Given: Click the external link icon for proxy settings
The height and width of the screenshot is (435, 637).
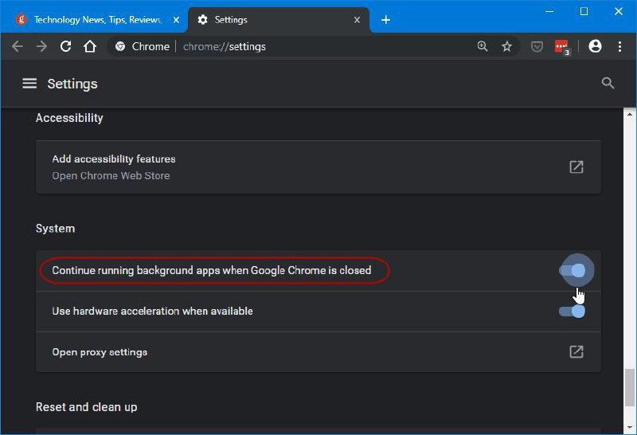Looking at the screenshot, I should point(576,351).
